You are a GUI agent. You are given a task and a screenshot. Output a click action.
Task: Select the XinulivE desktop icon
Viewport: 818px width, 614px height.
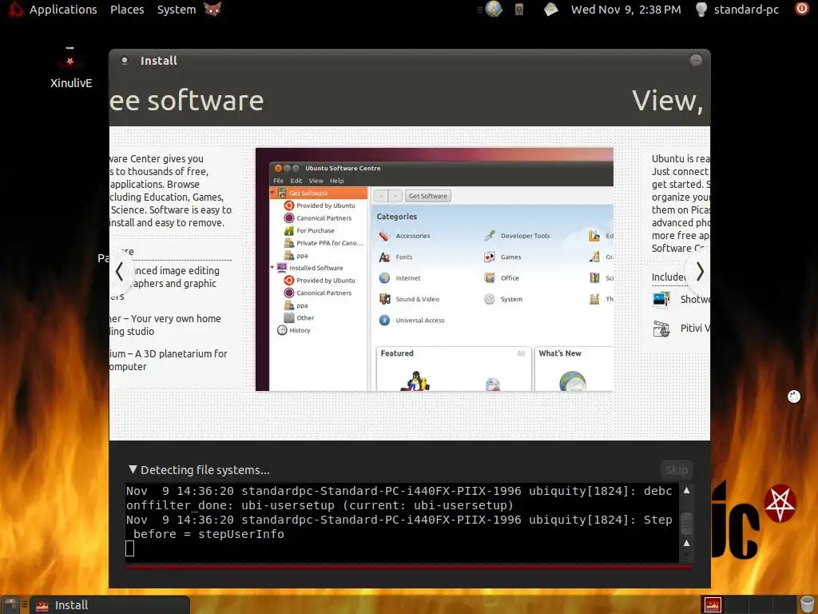click(70, 69)
